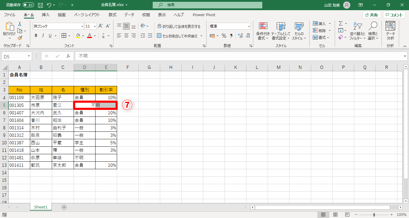Click the insert function fx icon

point(68,56)
